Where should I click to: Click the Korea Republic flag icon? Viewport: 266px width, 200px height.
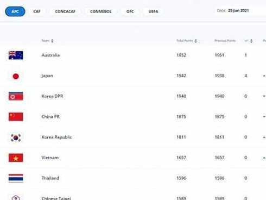tap(16, 137)
